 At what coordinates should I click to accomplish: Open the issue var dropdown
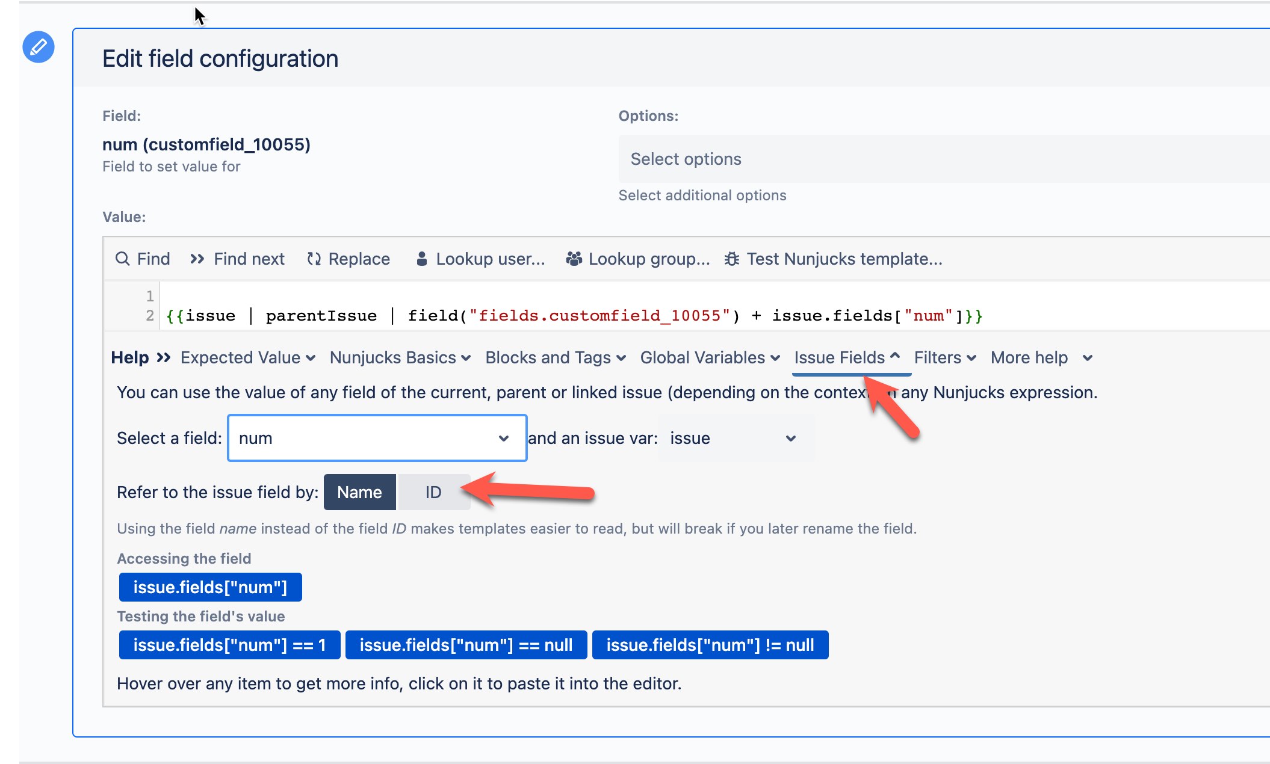[x=736, y=438]
